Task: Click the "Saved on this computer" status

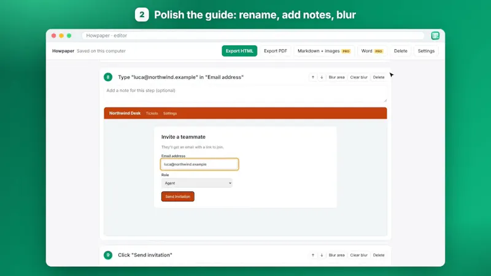Action: (x=101, y=51)
